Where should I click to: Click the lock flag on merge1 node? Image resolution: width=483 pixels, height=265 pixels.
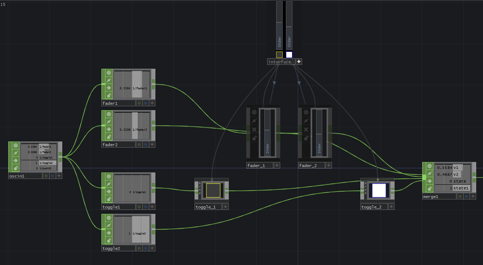429,188
